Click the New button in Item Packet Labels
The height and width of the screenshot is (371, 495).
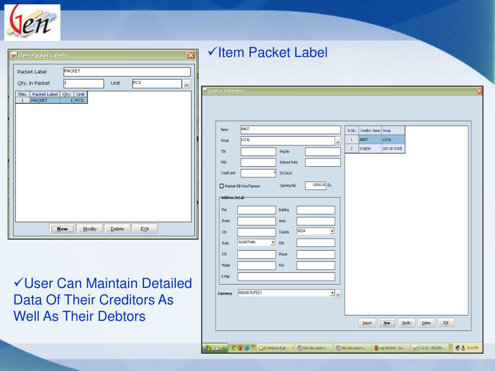point(62,228)
